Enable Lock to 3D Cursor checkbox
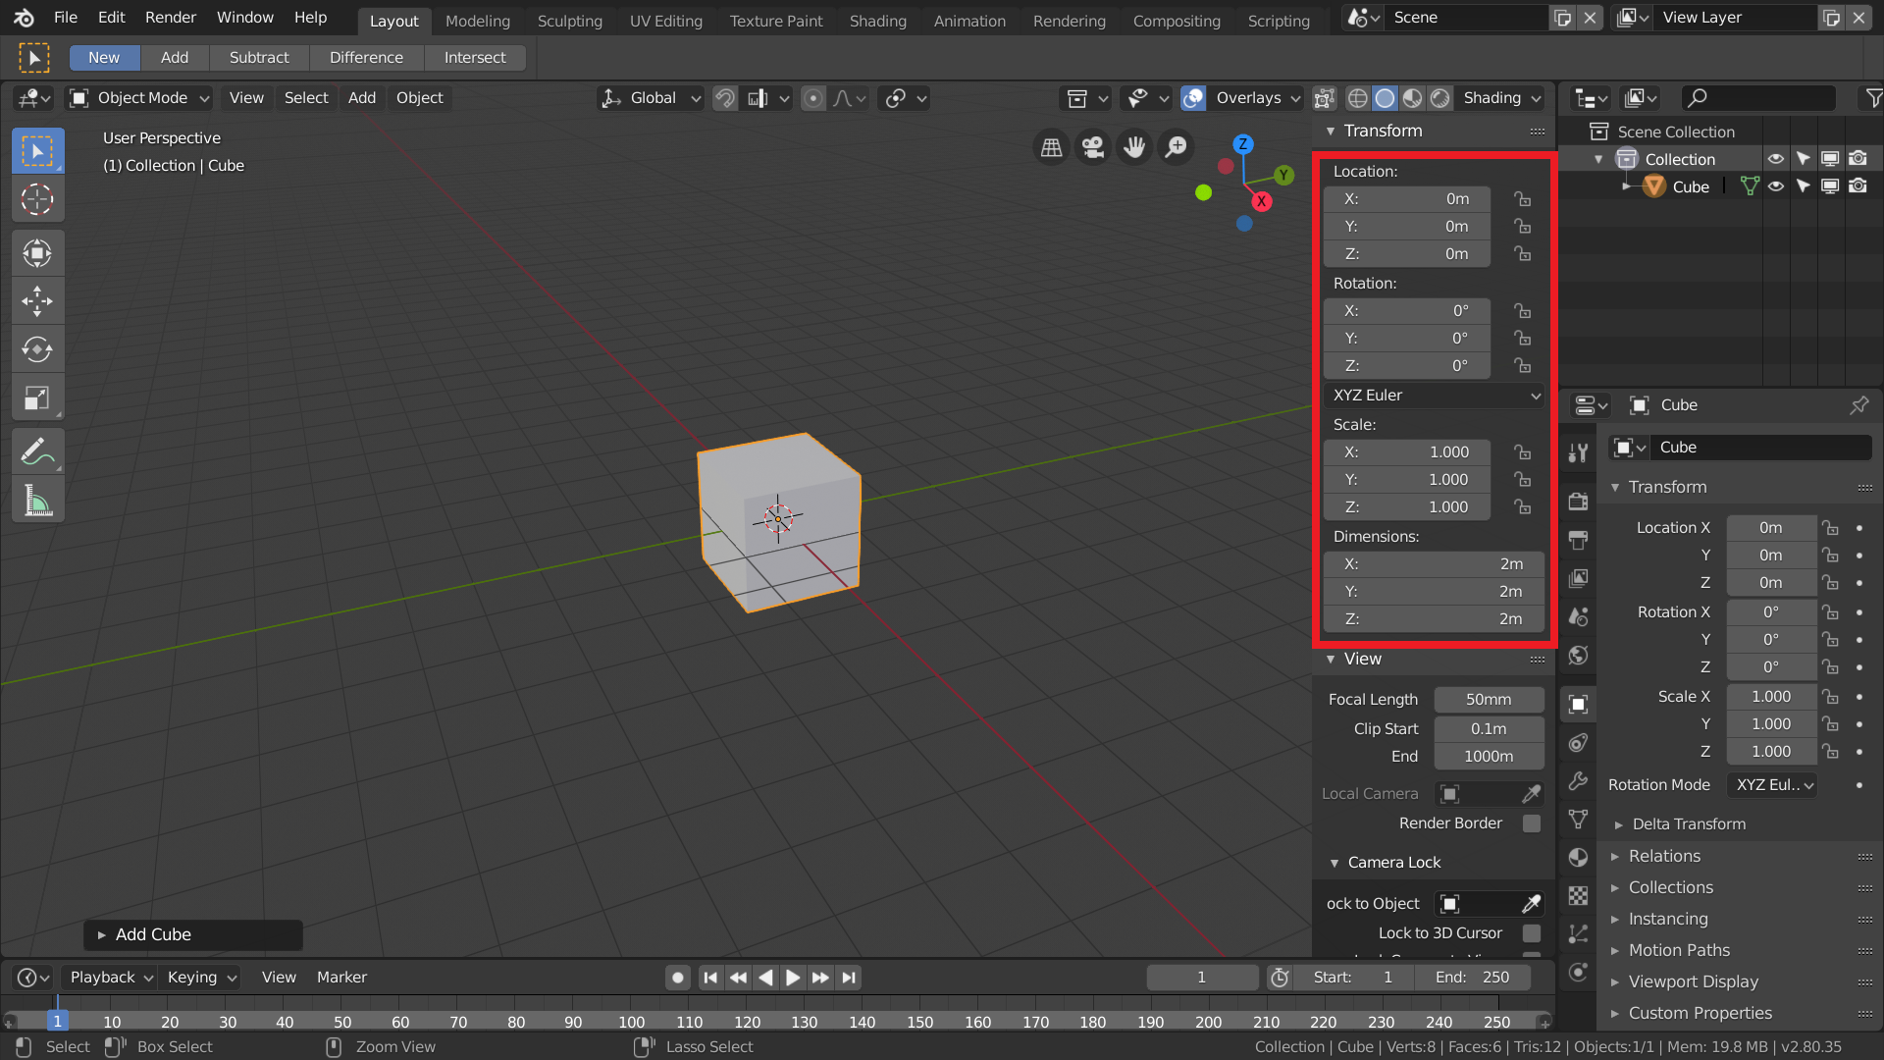 coord(1531,933)
